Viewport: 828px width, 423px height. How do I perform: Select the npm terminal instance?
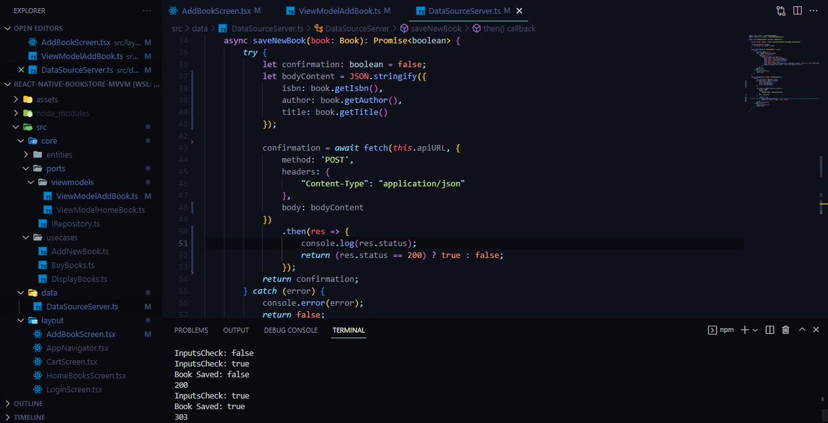click(x=721, y=330)
